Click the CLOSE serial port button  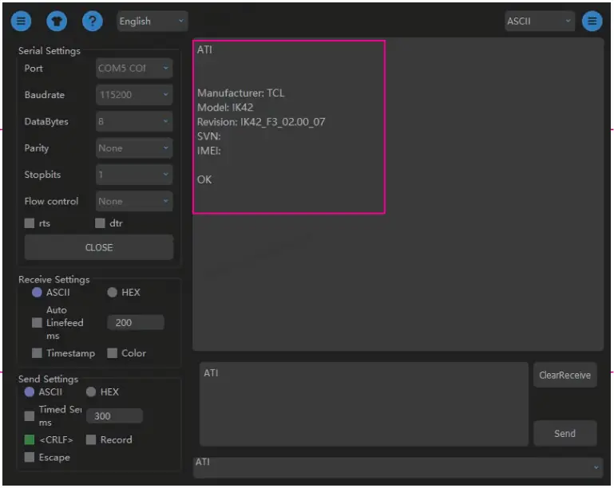[99, 247]
